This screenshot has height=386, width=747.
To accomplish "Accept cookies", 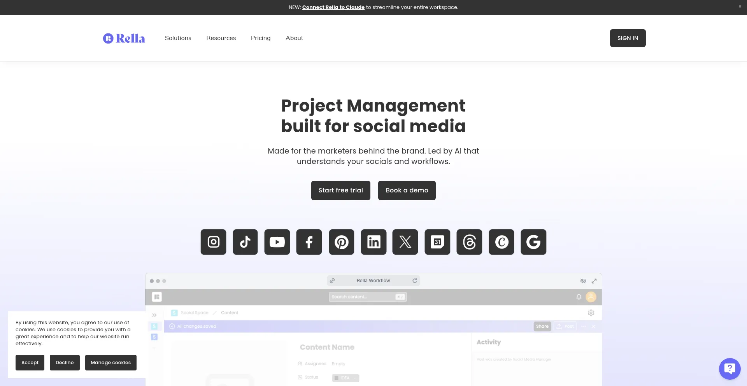I will click(30, 363).
